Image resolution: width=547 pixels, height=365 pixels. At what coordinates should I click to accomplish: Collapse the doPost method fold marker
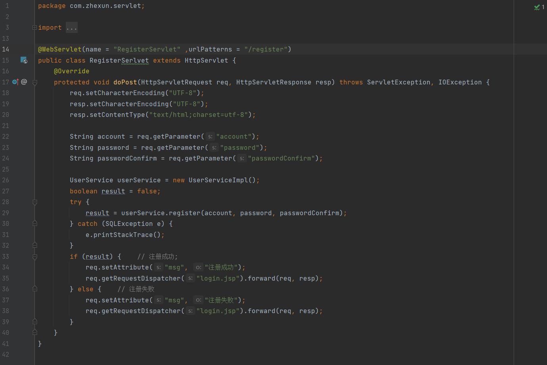click(x=34, y=82)
